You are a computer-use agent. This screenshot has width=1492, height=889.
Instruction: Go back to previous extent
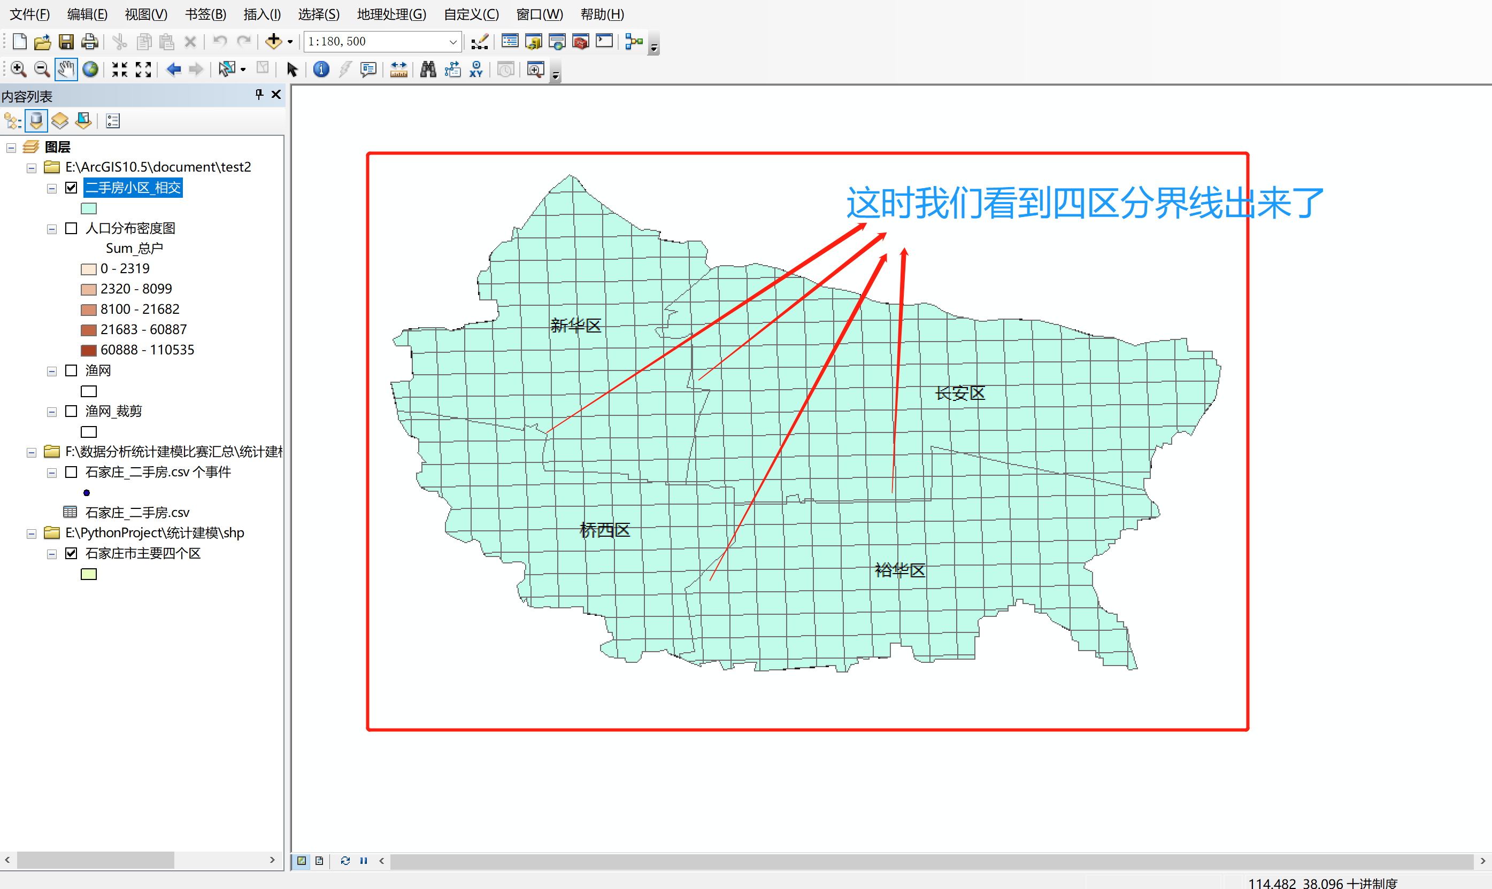tap(174, 69)
